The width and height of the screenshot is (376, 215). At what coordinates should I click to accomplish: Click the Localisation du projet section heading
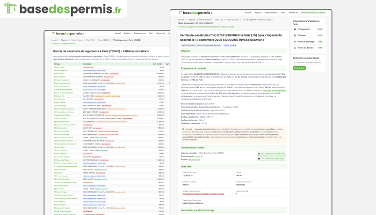point(192,148)
